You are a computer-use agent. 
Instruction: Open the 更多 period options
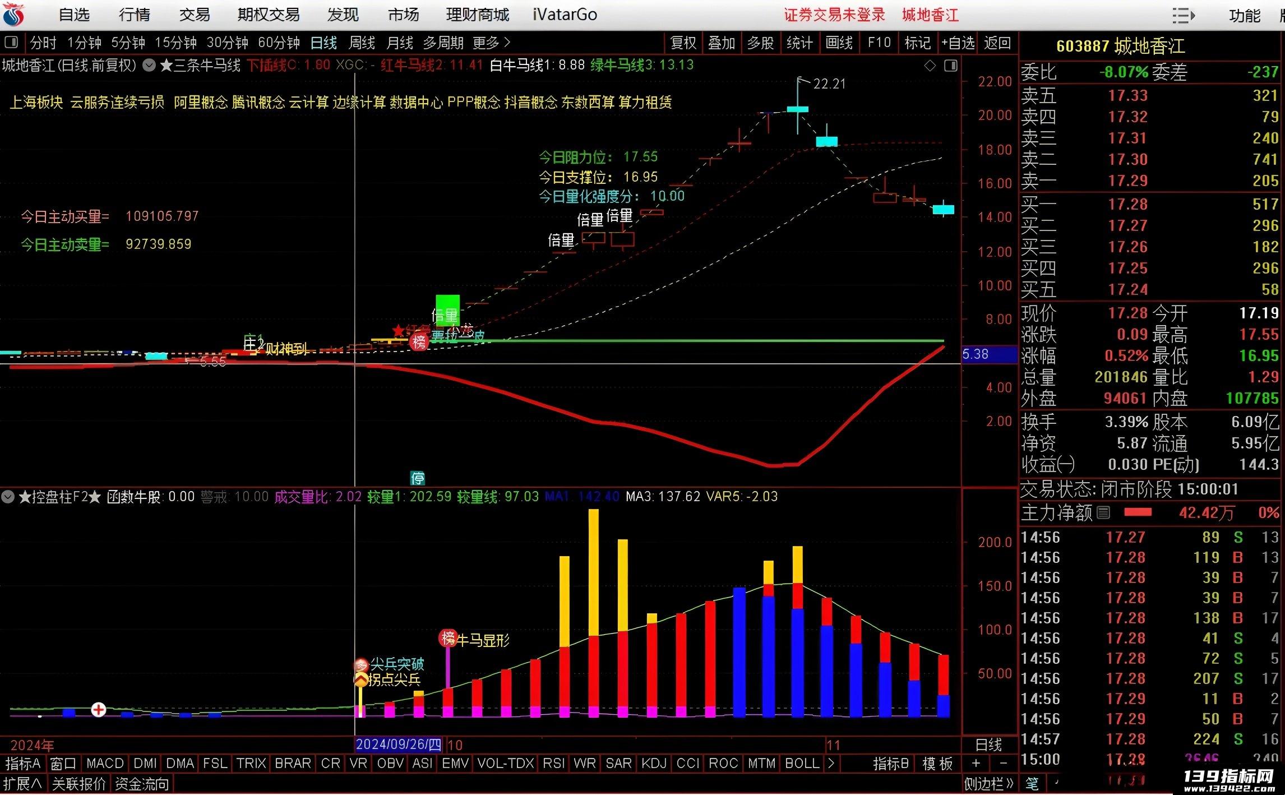(x=491, y=43)
